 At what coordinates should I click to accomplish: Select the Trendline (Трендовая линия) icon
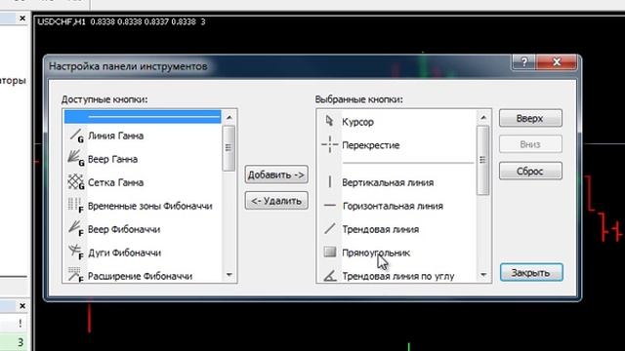(330, 229)
